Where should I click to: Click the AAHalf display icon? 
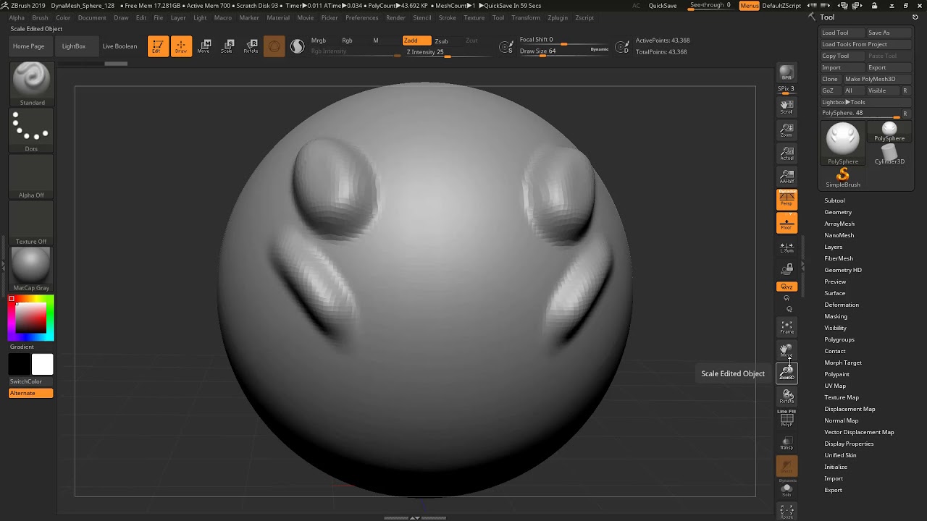[x=787, y=176]
